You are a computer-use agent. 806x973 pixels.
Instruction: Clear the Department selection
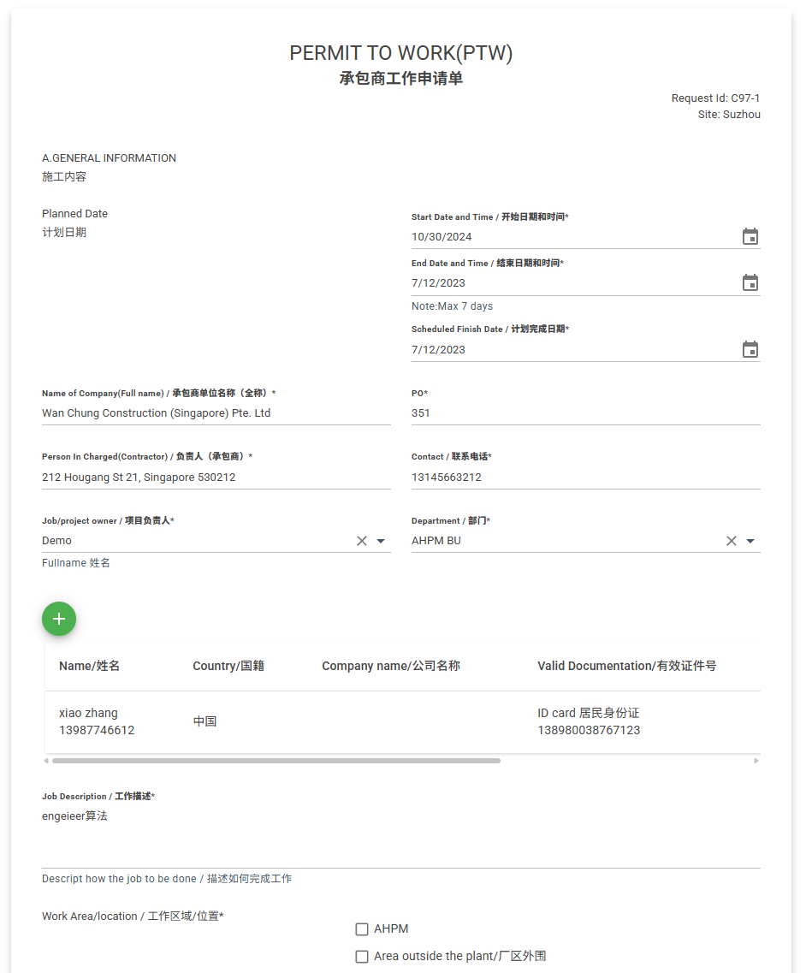pyautogui.click(x=731, y=541)
